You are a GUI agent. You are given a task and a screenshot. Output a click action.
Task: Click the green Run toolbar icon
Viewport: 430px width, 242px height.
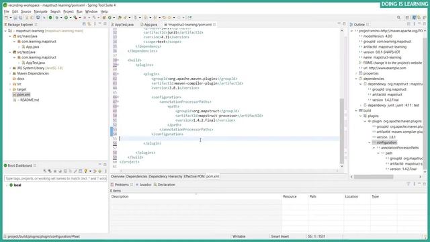[66, 17]
